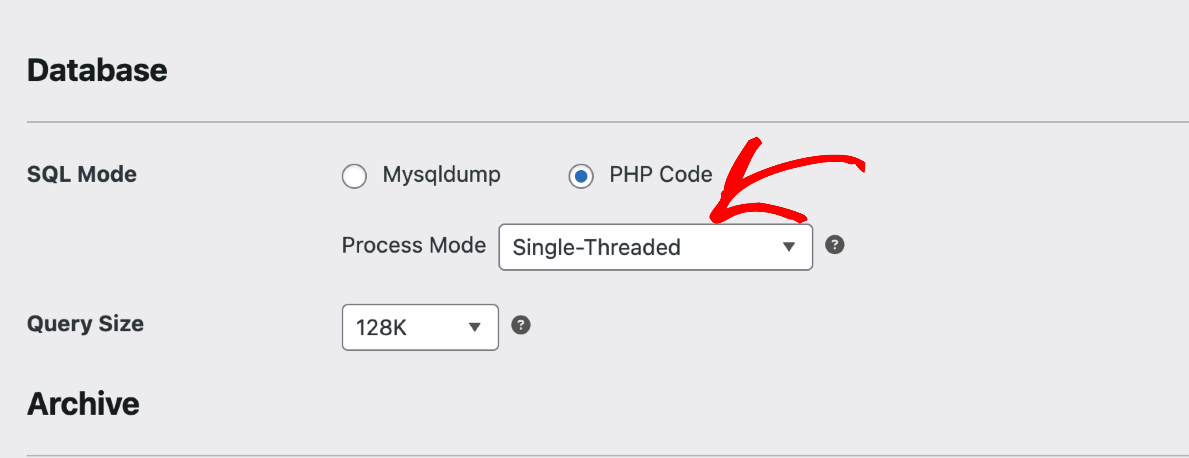Image resolution: width=1189 pixels, height=458 pixels.
Task: Click the SQL Mode setting label
Action: click(82, 175)
